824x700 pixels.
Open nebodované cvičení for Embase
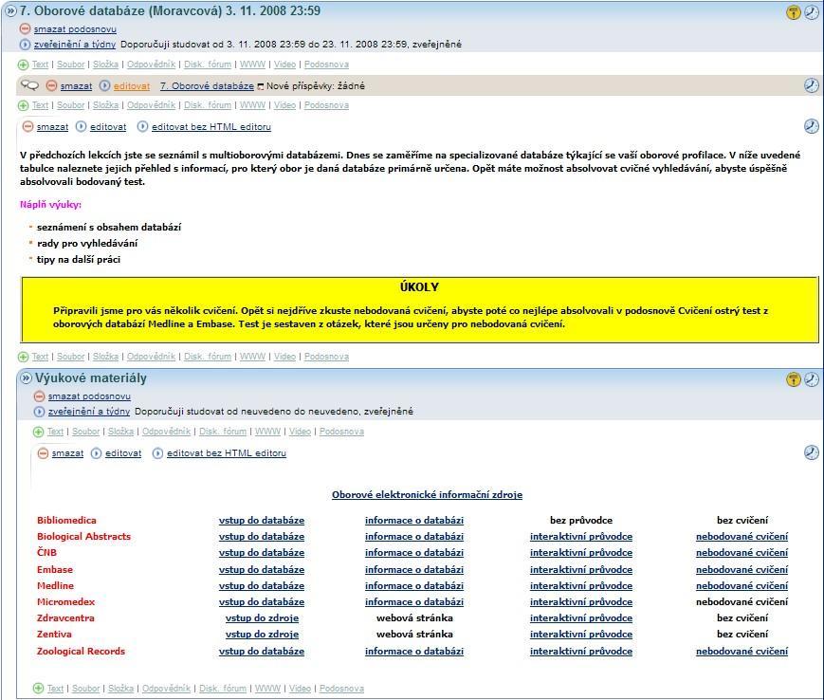pyautogui.click(x=742, y=570)
